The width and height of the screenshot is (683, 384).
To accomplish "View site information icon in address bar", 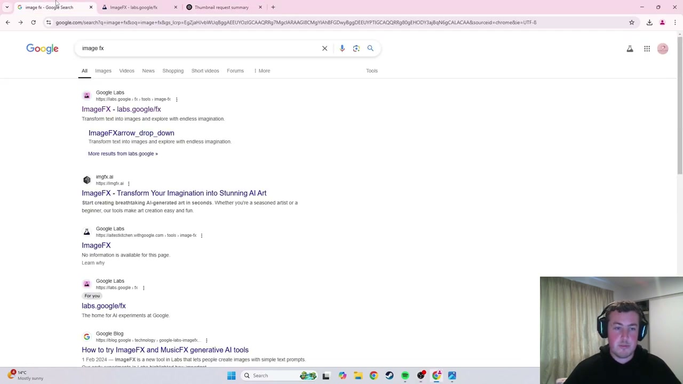I will [49, 22].
